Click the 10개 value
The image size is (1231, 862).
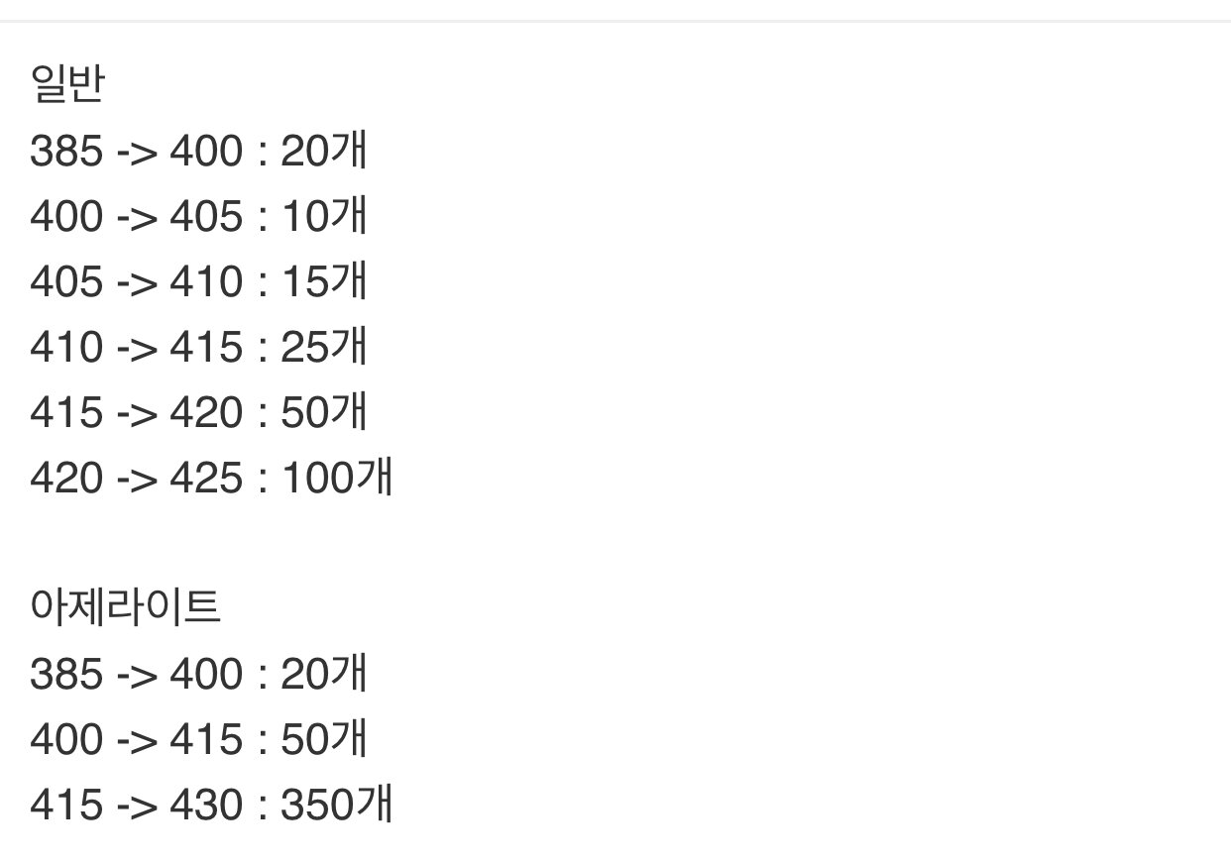point(325,216)
